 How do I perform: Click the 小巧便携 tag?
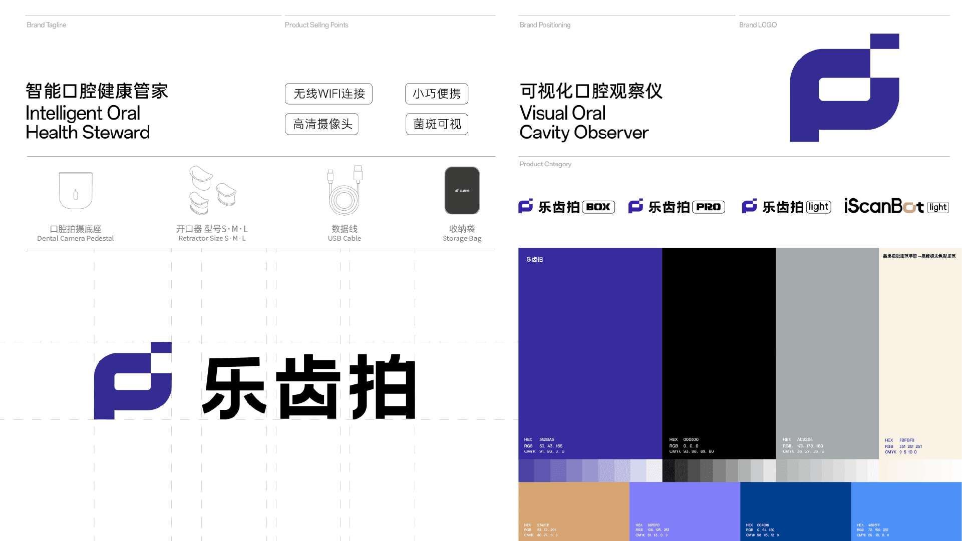437,94
